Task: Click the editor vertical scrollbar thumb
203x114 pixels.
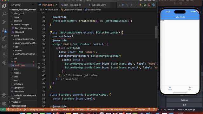Action: click(156, 32)
